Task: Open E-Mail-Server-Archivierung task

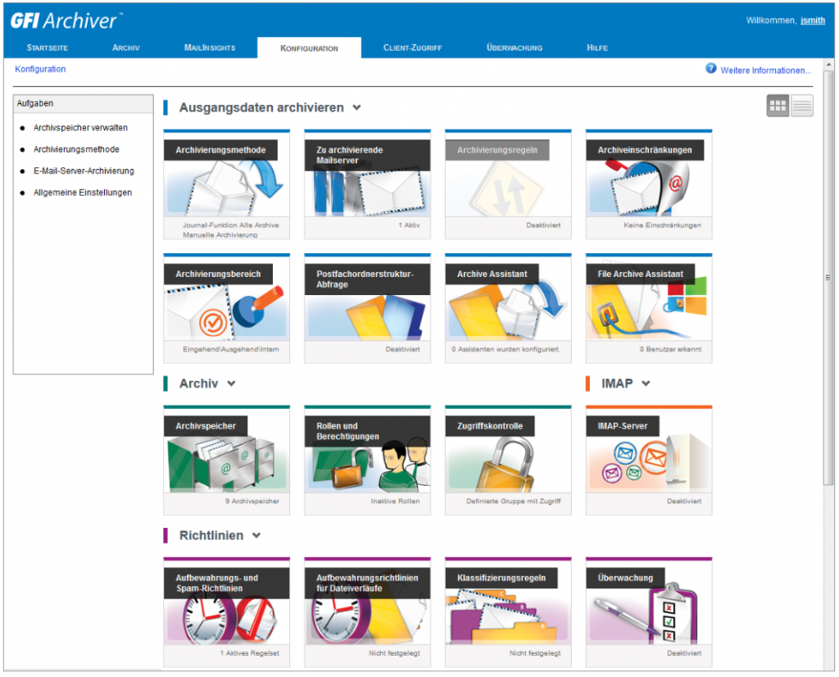Action: [x=84, y=170]
